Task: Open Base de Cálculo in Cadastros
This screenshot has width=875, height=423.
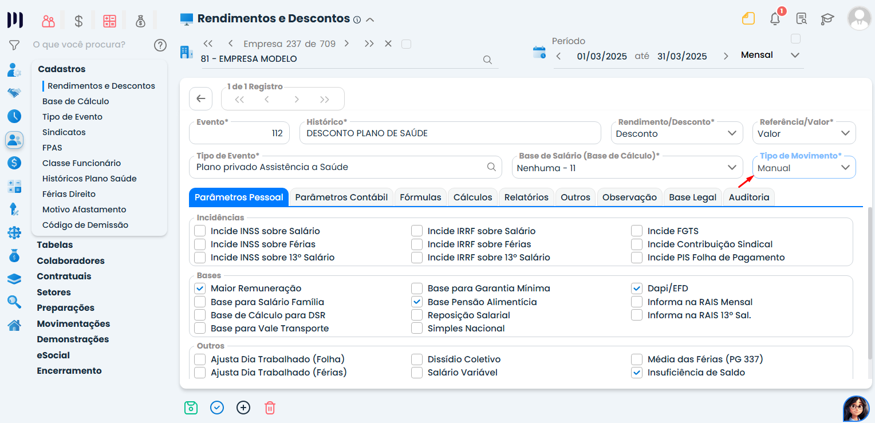Action: tap(76, 101)
